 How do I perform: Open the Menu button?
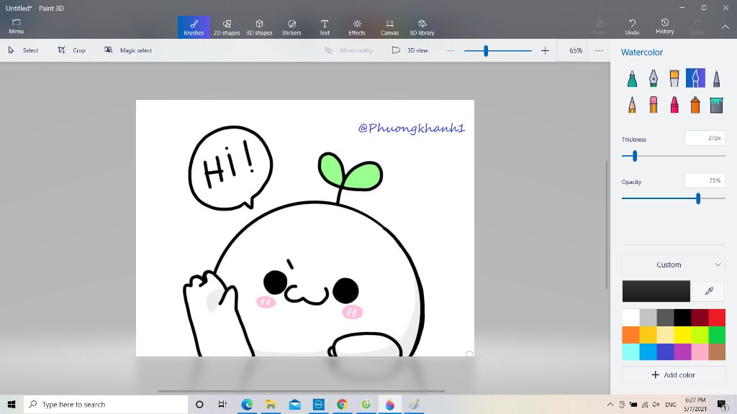pos(16,27)
